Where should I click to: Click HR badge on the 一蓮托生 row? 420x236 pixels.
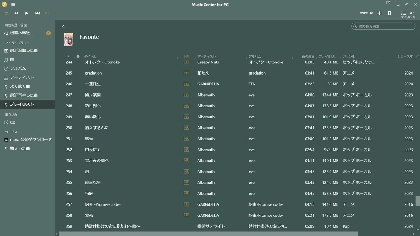click(x=187, y=84)
